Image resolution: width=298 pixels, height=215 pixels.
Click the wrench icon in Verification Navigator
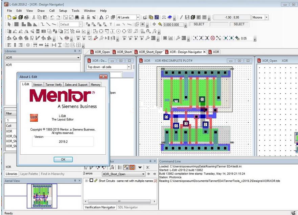click(112, 167)
